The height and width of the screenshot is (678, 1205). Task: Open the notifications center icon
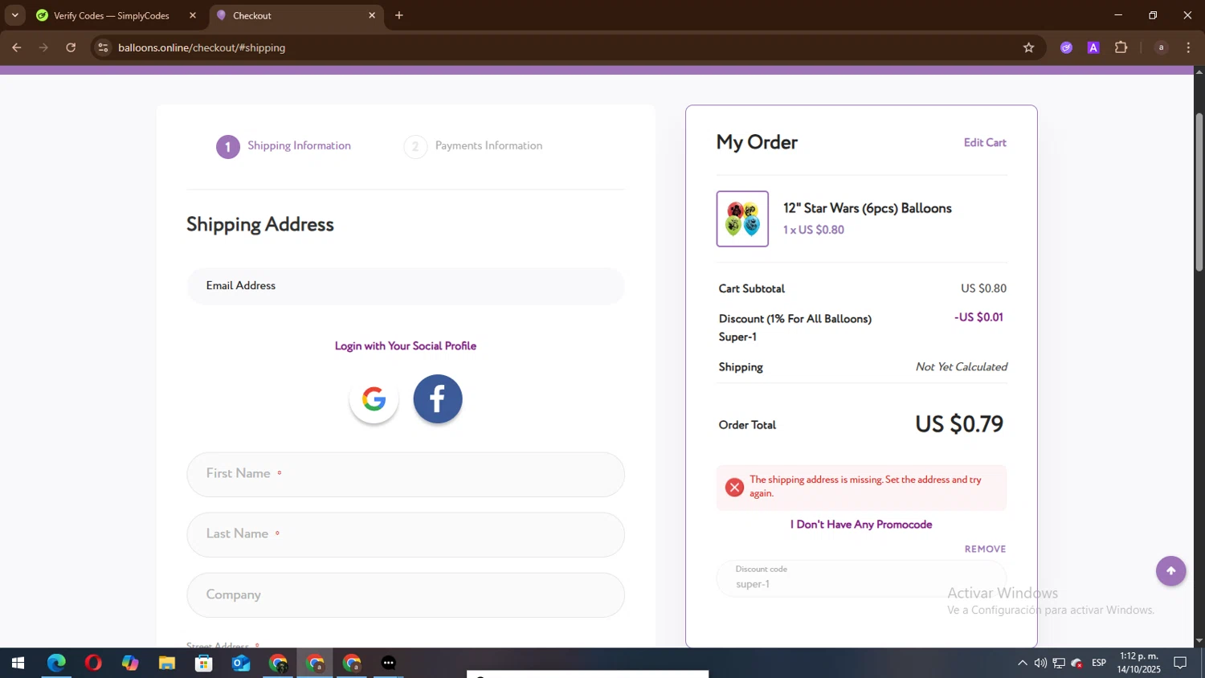coord(1180,663)
